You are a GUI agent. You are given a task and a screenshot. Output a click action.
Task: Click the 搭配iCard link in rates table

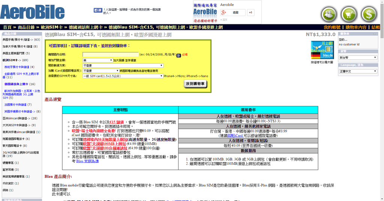pos(235,135)
